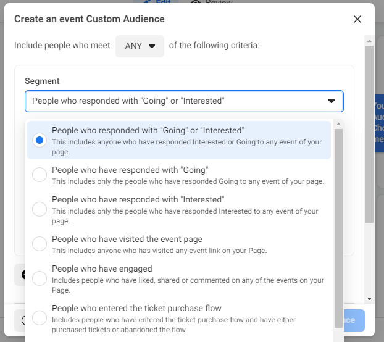The width and height of the screenshot is (384, 342).
Task: Select radio for responded with "Going" only
Action: tap(40, 175)
